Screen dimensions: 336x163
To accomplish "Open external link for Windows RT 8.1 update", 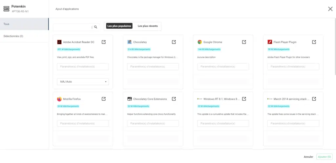I will pos(244,99).
